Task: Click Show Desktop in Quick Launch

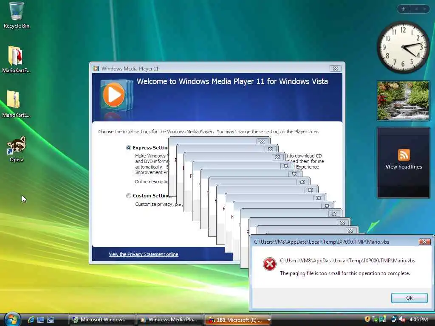Action: [x=40, y=320]
